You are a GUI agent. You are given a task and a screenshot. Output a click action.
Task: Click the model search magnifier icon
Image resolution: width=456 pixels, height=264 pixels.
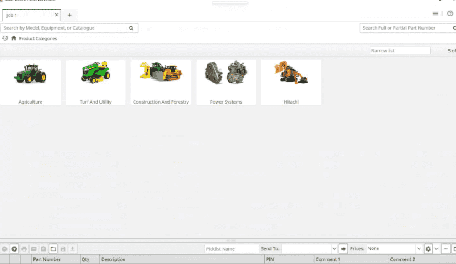point(131,28)
